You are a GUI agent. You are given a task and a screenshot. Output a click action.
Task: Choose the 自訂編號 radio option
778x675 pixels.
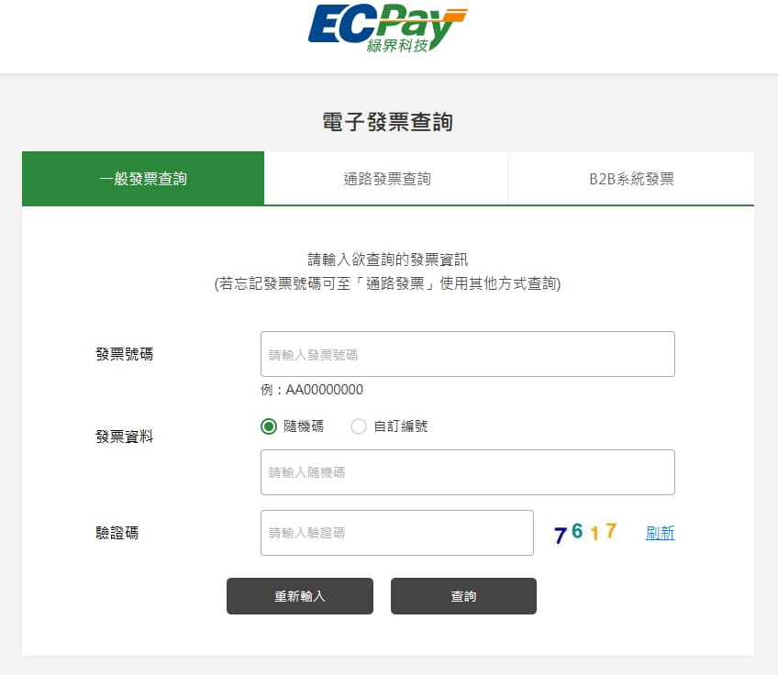[x=358, y=426]
